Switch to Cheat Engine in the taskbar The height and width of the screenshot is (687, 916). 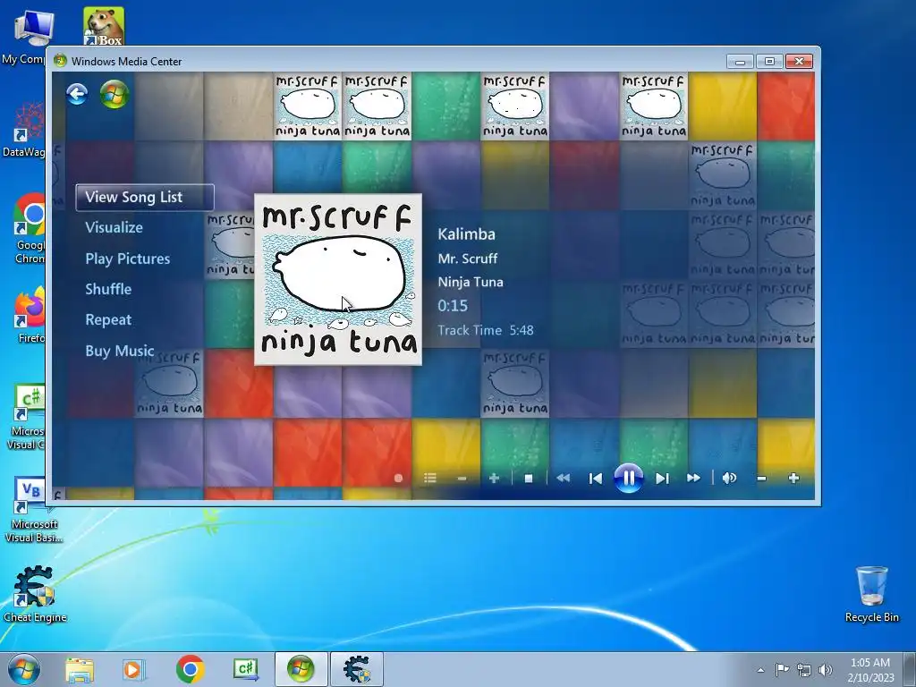pos(357,669)
